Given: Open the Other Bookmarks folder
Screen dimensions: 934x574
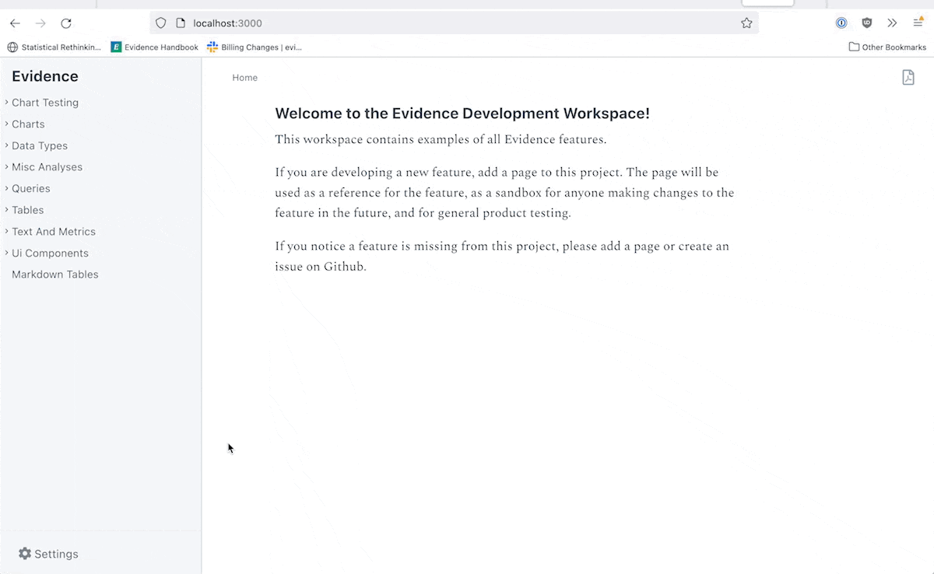Looking at the screenshot, I should (887, 47).
